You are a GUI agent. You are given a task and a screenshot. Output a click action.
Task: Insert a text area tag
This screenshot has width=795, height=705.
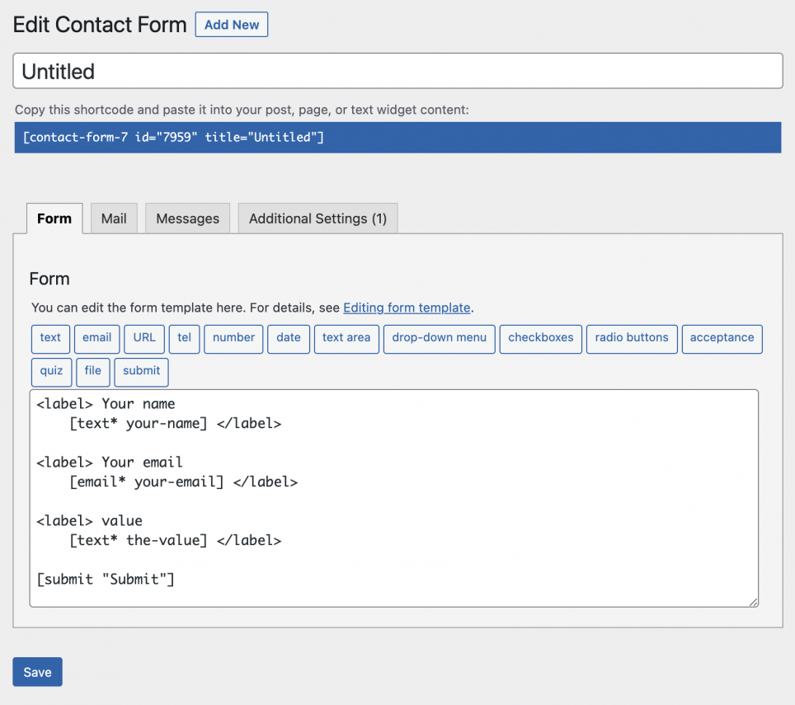[346, 339]
